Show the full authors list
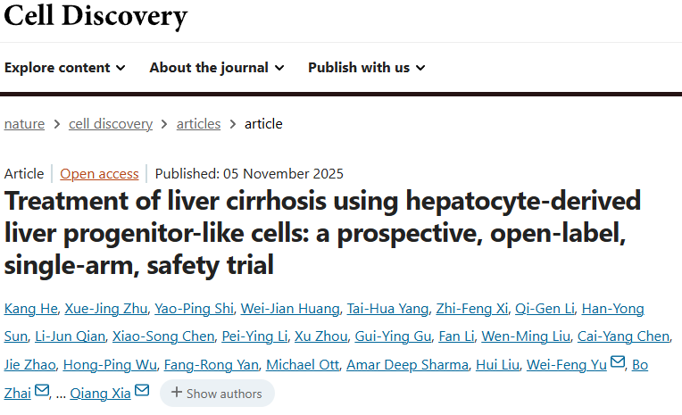The width and height of the screenshot is (682, 415). (217, 393)
